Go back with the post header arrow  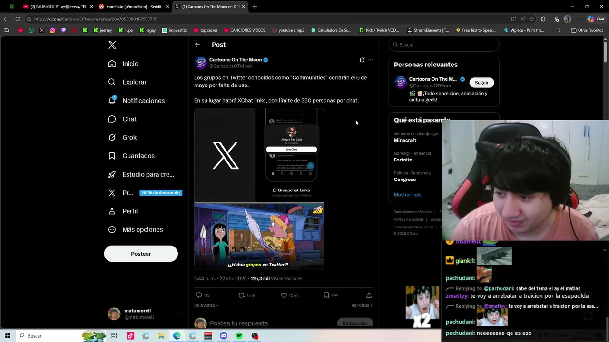pyautogui.click(x=197, y=45)
